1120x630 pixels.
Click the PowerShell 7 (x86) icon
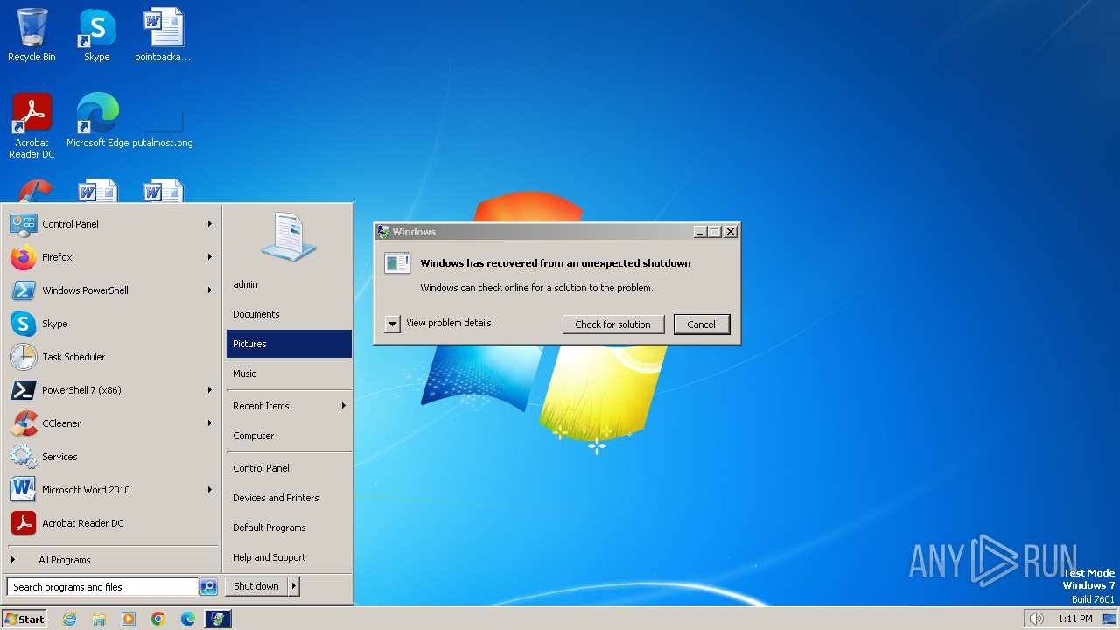[24, 390]
